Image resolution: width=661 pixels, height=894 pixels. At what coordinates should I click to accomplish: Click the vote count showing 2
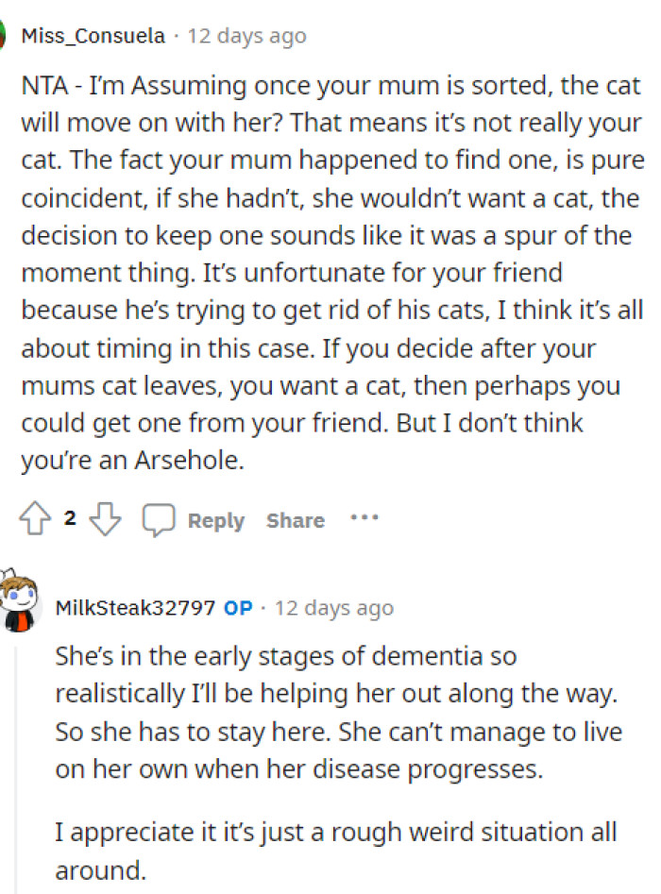click(70, 517)
